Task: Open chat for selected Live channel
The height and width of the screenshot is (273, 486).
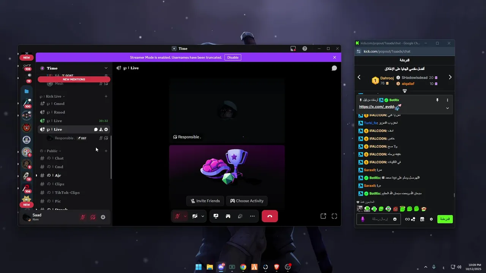Action: coord(96,129)
